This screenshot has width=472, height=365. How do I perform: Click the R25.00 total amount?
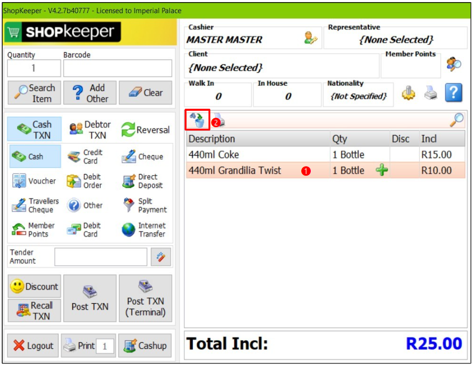click(x=434, y=343)
